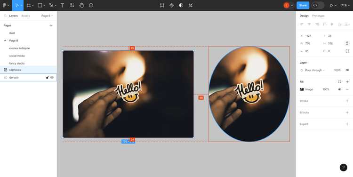Toggle Image fill visibility eye
This screenshot has height=177, width=353.
tap(339, 89)
